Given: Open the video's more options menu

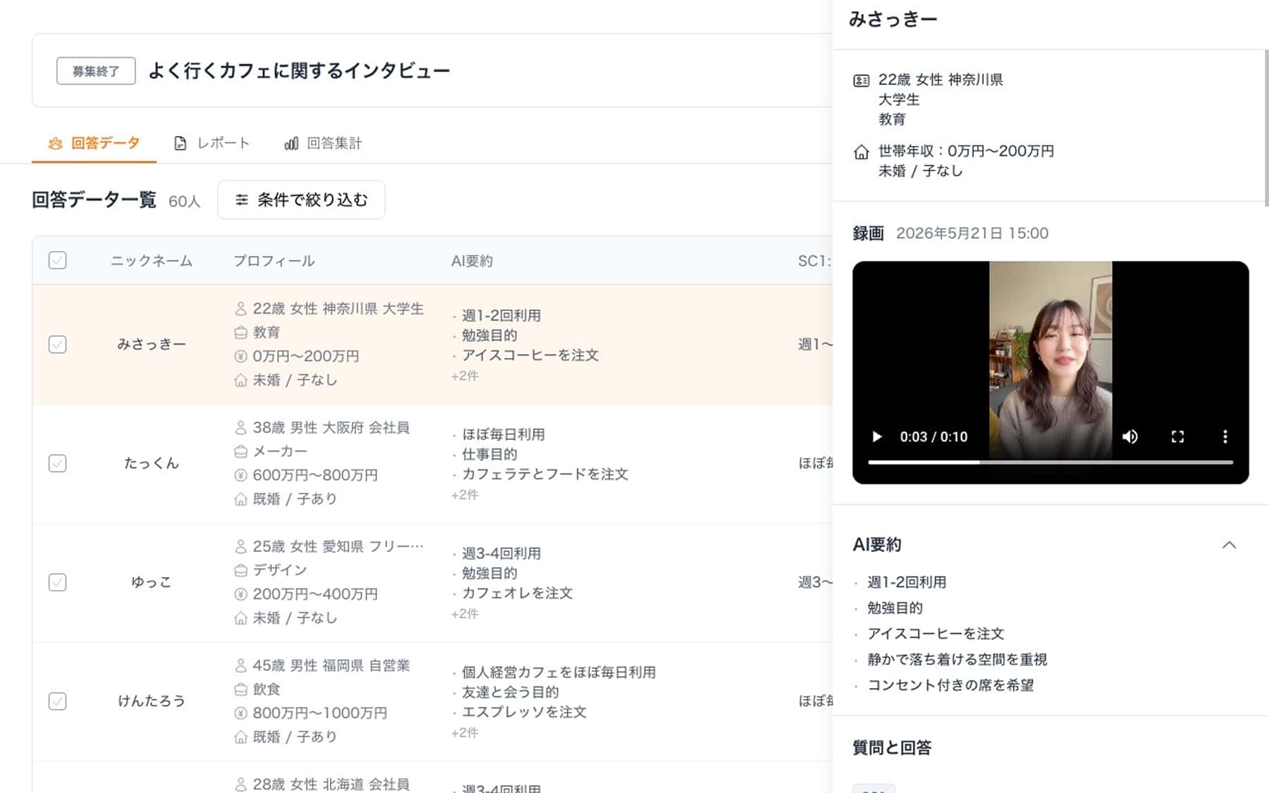Looking at the screenshot, I should point(1225,437).
